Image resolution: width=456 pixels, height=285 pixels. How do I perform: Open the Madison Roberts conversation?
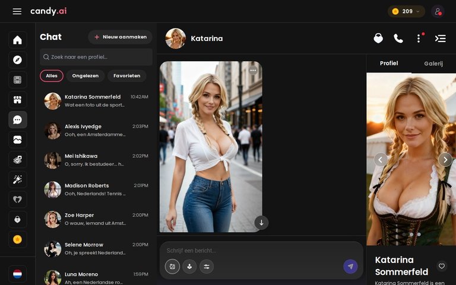coord(96,189)
